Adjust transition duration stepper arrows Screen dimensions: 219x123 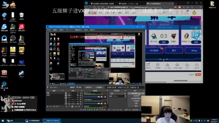click(125, 96)
